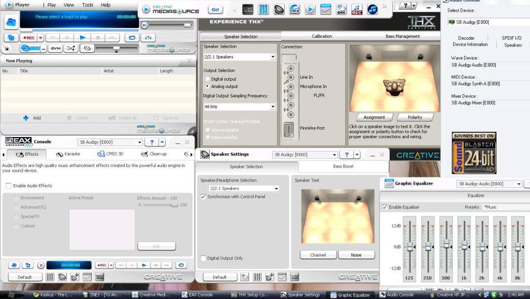Viewport: 530px width, 299px height.
Task: Click the Channel button in Speaker Test
Action: [318, 255]
